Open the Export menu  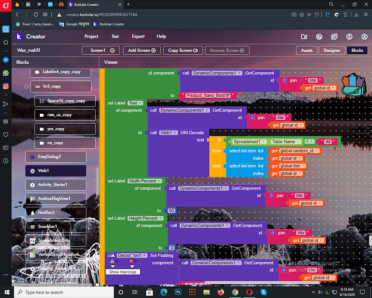pos(138,36)
